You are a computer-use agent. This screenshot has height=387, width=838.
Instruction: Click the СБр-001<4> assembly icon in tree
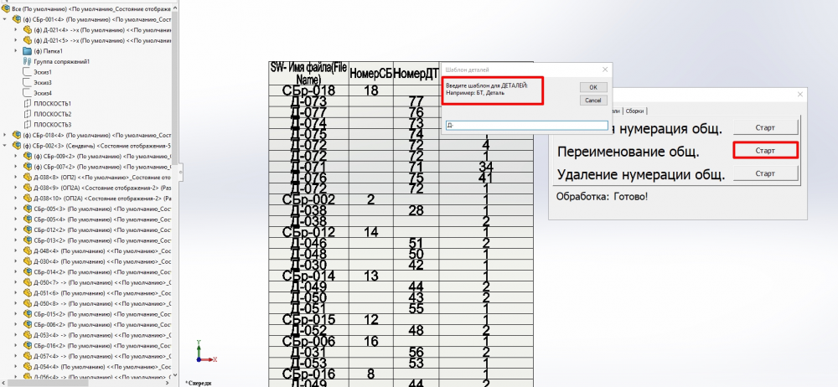[x=17, y=19]
